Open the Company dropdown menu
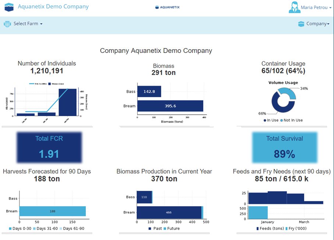334x240 pixels. click(318, 24)
